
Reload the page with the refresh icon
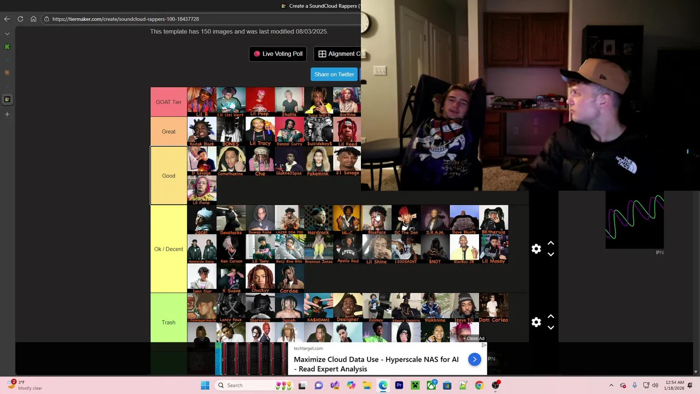pos(20,19)
